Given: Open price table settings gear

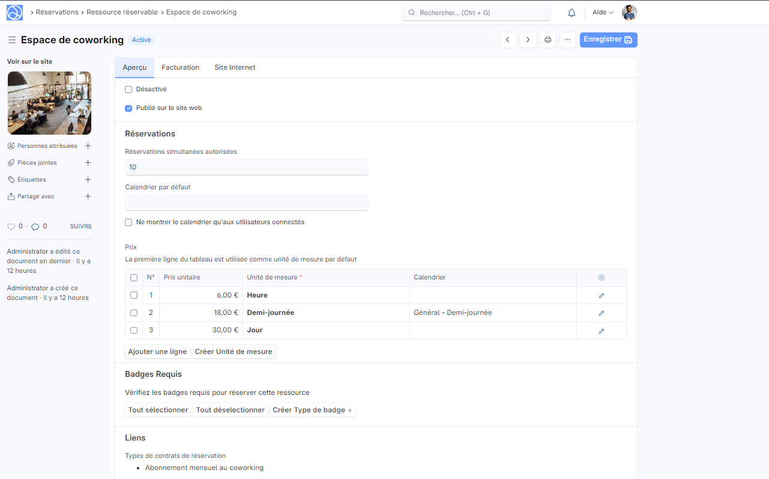Looking at the screenshot, I should pos(601,278).
